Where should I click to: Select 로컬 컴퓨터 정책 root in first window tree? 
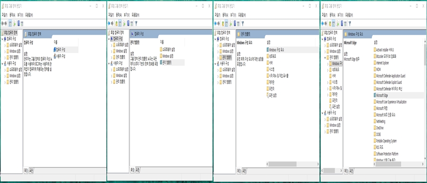tap(9, 33)
